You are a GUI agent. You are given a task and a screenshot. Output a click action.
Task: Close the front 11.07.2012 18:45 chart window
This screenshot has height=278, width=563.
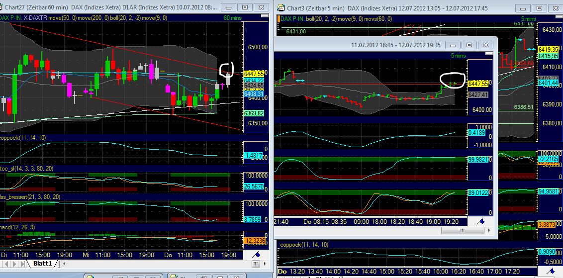point(485,45)
